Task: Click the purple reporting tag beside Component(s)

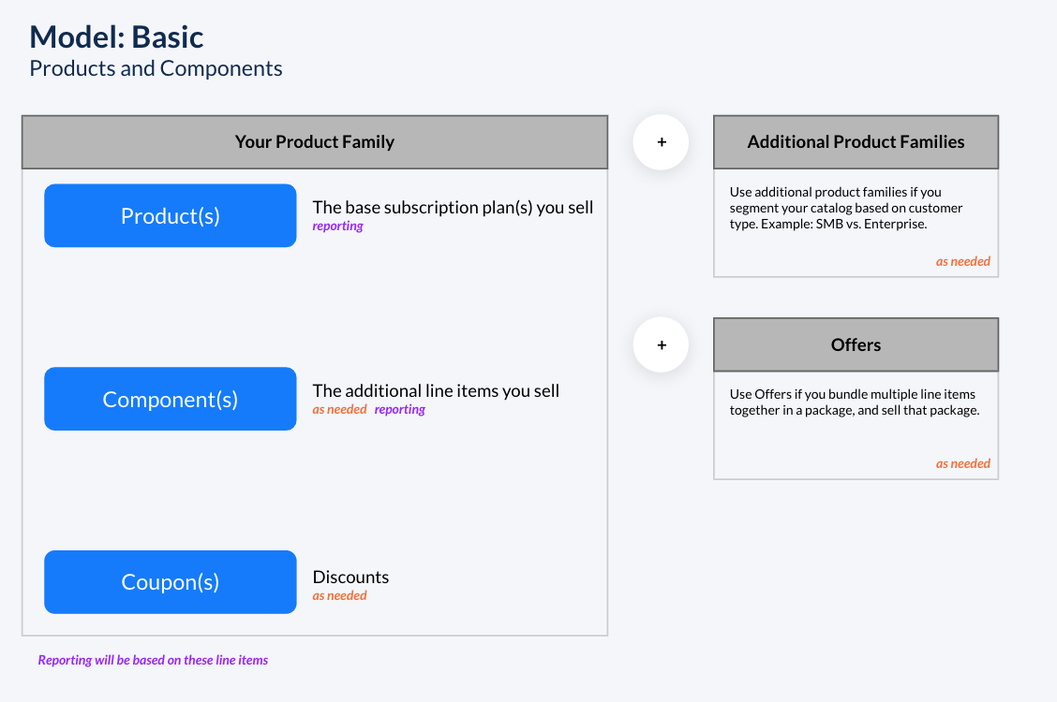Action: [400, 410]
